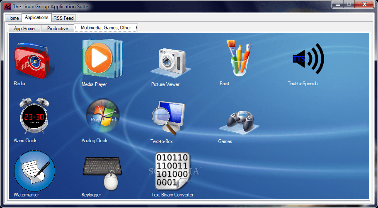Click the Picture Viewer text label
This screenshot has height=208, width=378.
click(165, 84)
